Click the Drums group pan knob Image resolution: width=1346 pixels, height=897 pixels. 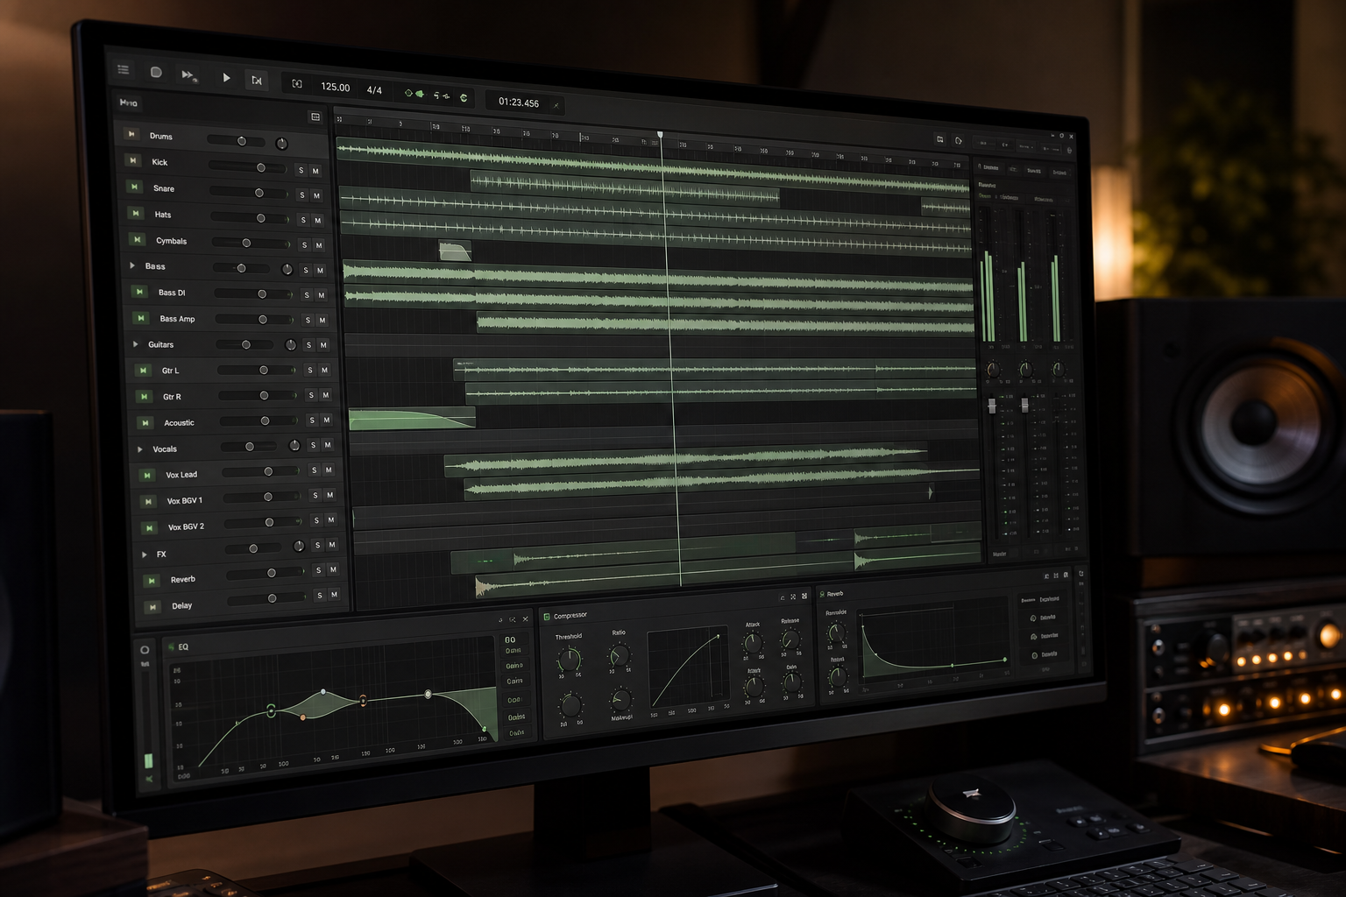(281, 143)
